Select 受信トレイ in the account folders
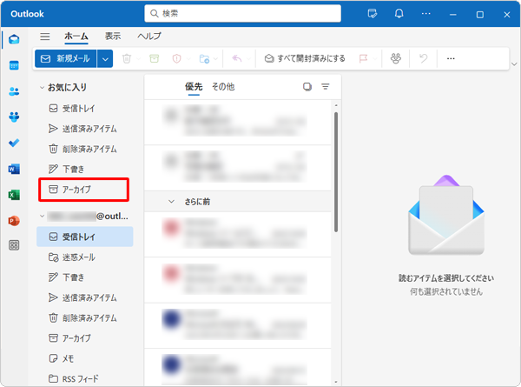 (85, 237)
